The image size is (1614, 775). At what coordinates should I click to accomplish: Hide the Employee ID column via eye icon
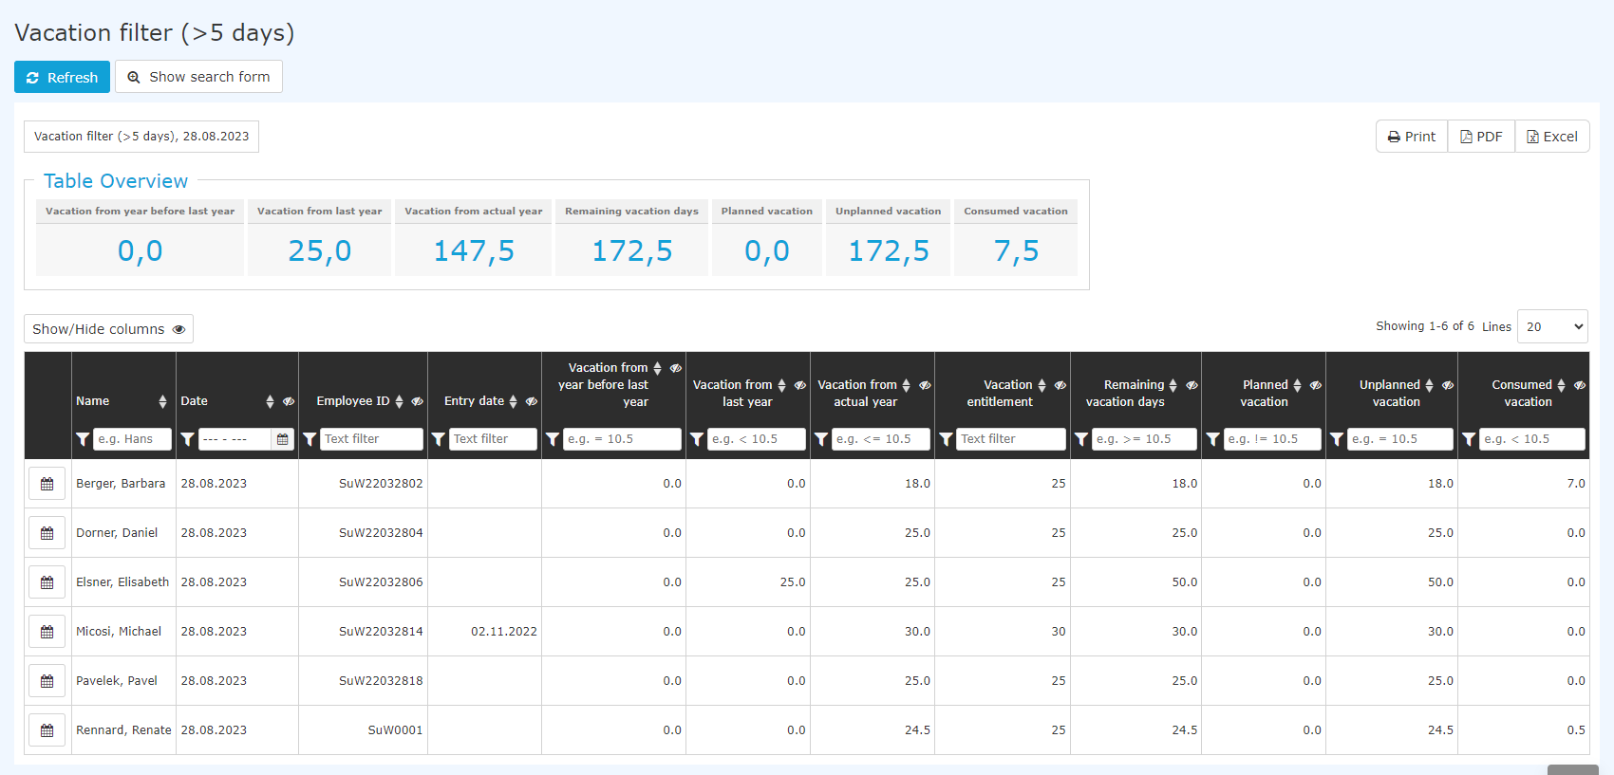click(417, 401)
